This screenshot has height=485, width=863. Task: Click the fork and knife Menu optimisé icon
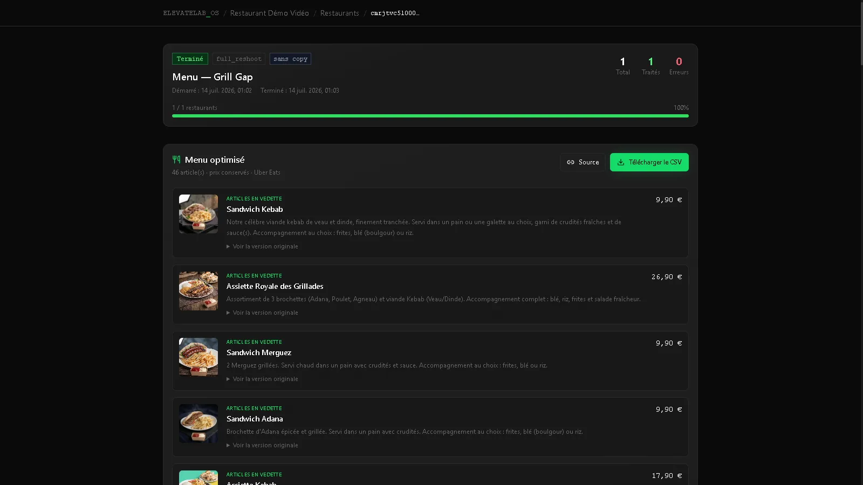pyautogui.click(x=176, y=160)
